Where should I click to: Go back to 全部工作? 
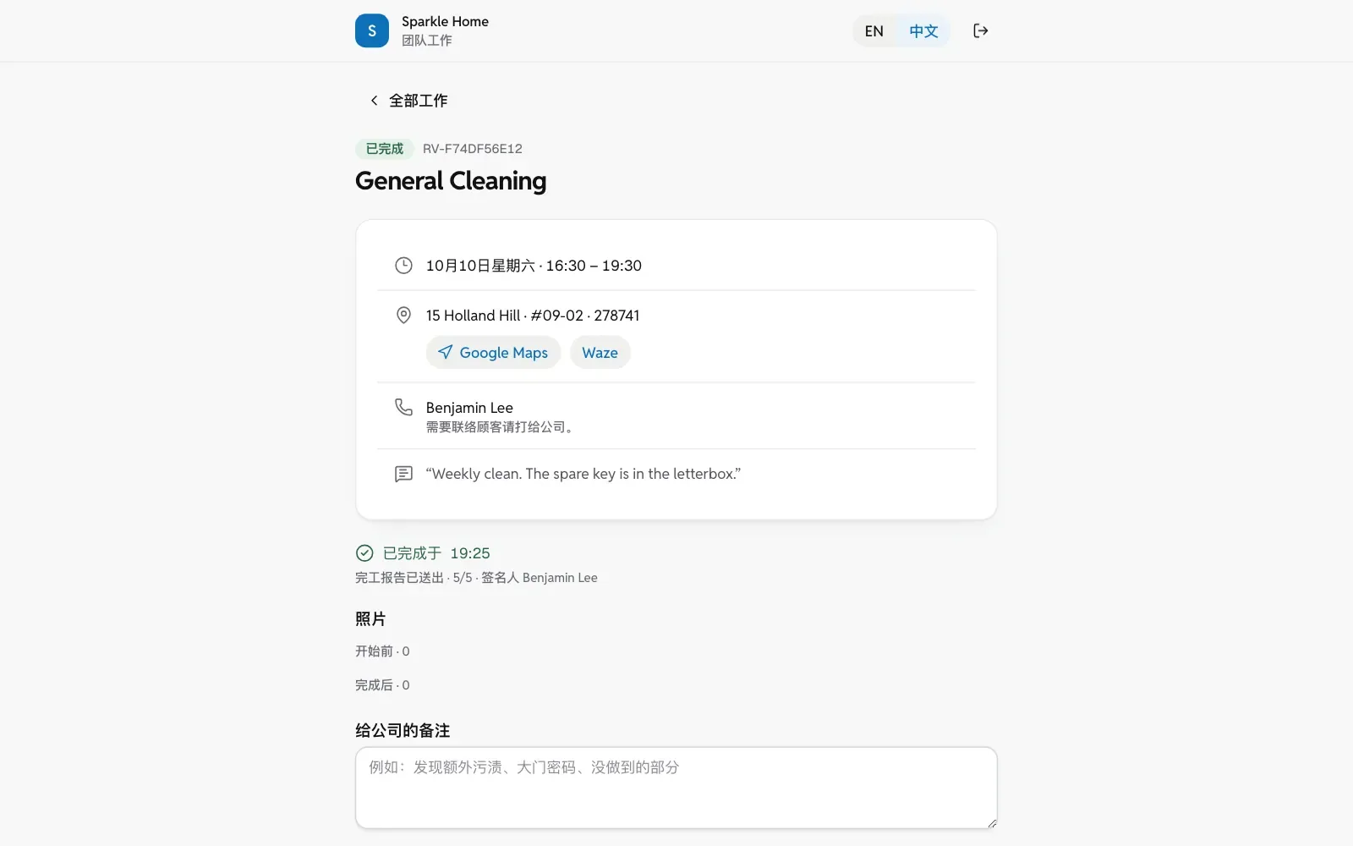pyautogui.click(x=408, y=101)
